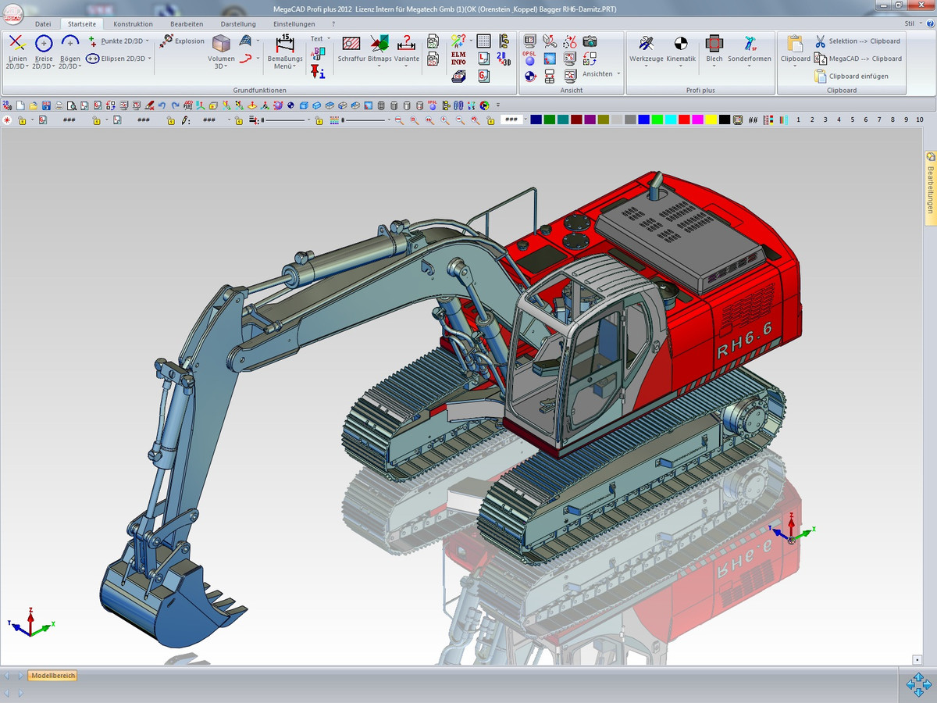Open the Darstellung ribbon tab
Viewport: 937px width, 703px height.
point(238,24)
